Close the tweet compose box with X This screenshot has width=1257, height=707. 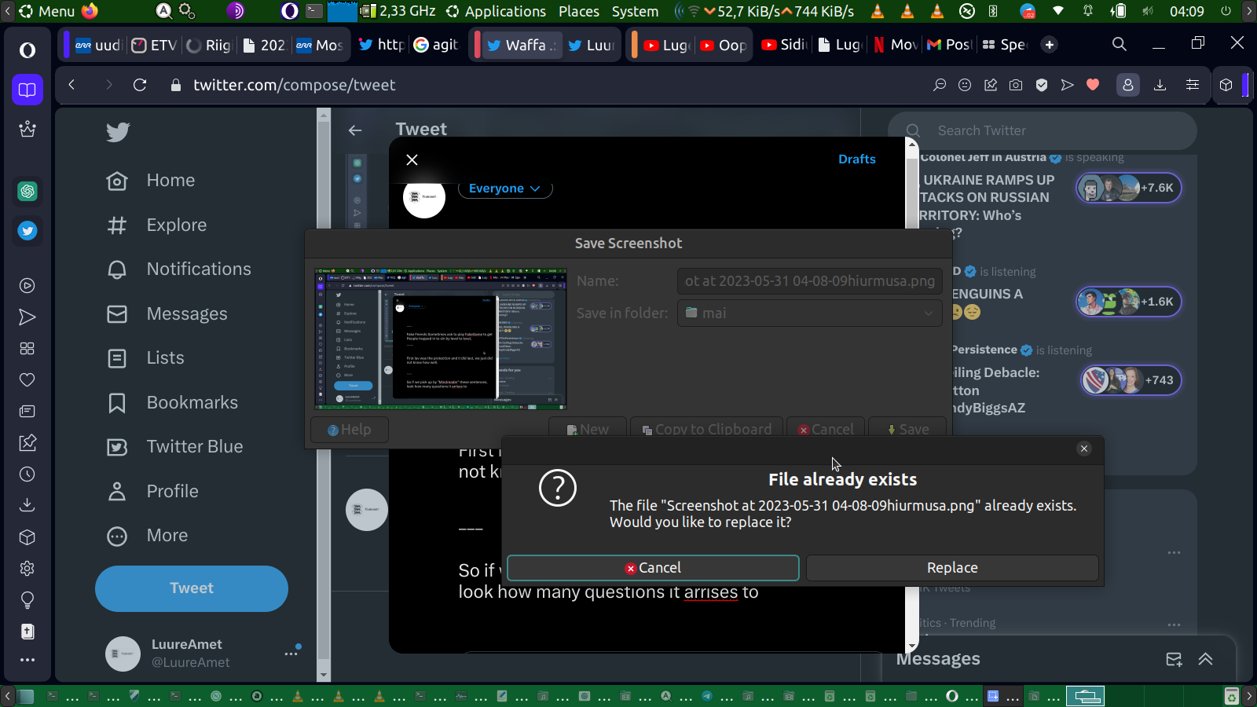[412, 159]
